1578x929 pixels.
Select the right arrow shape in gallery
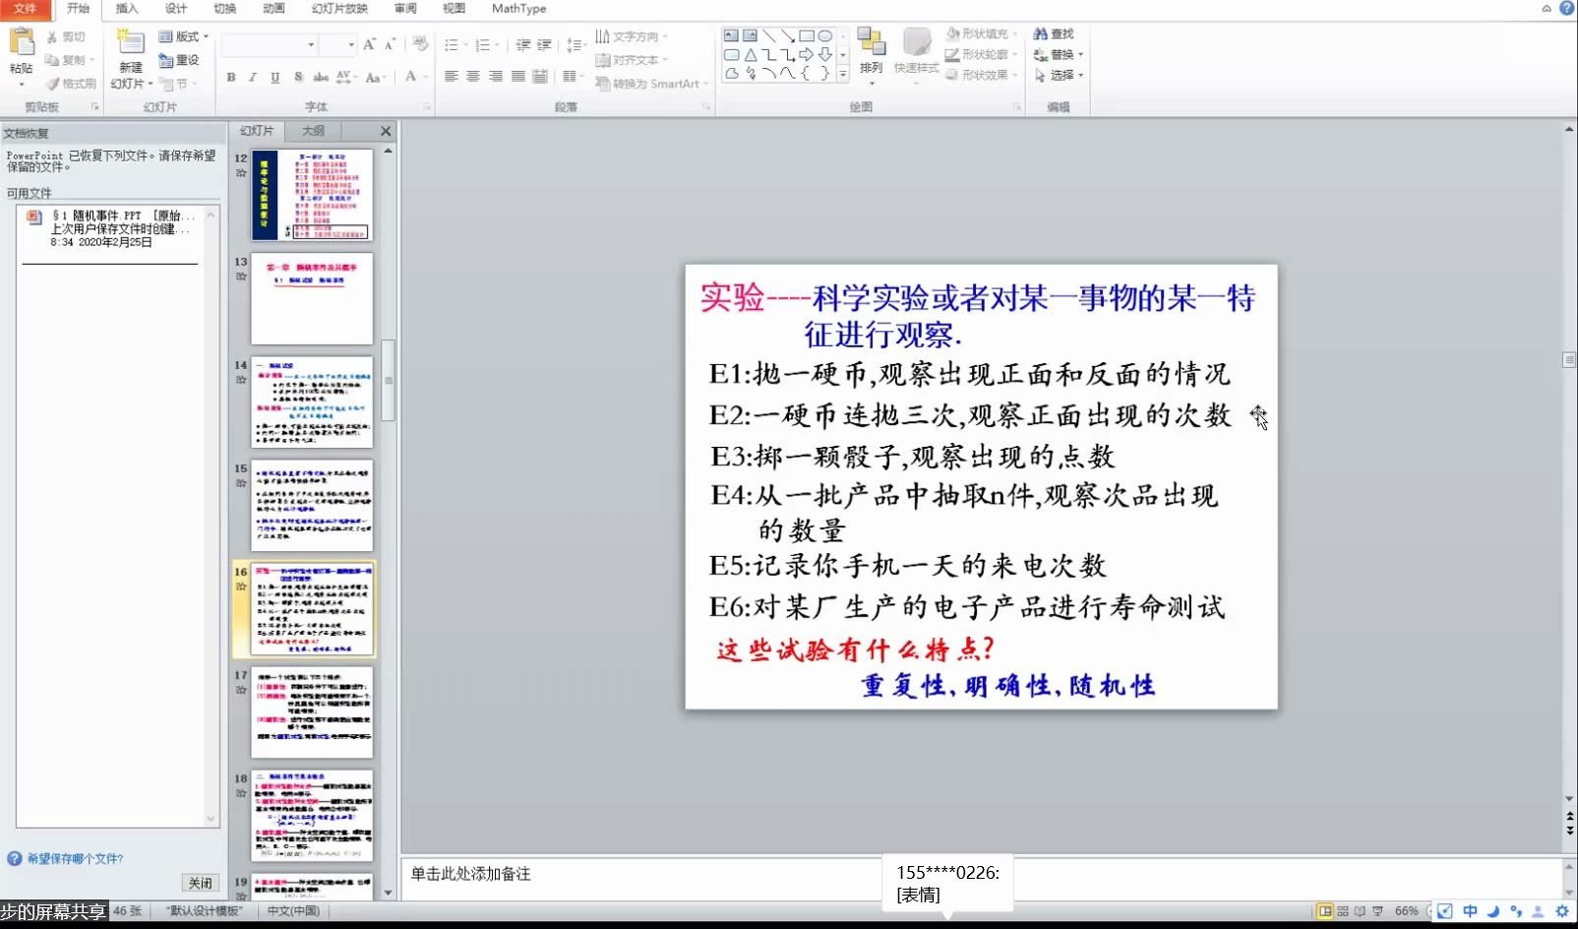pyautogui.click(x=807, y=54)
